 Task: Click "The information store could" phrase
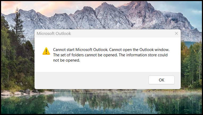[143, 55]
